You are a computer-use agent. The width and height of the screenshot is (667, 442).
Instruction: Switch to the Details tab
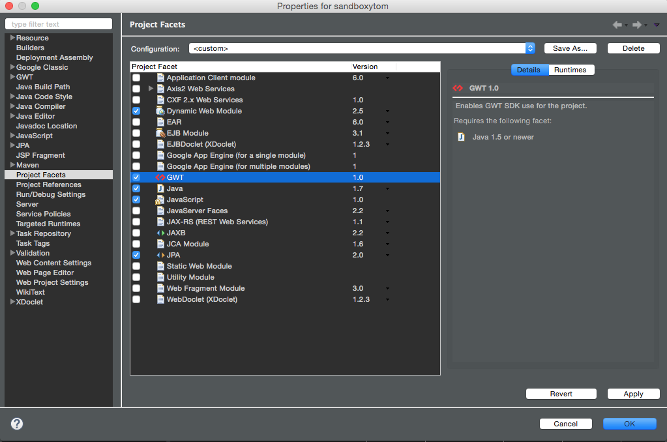pyautogui.click(x=529, y=70)
